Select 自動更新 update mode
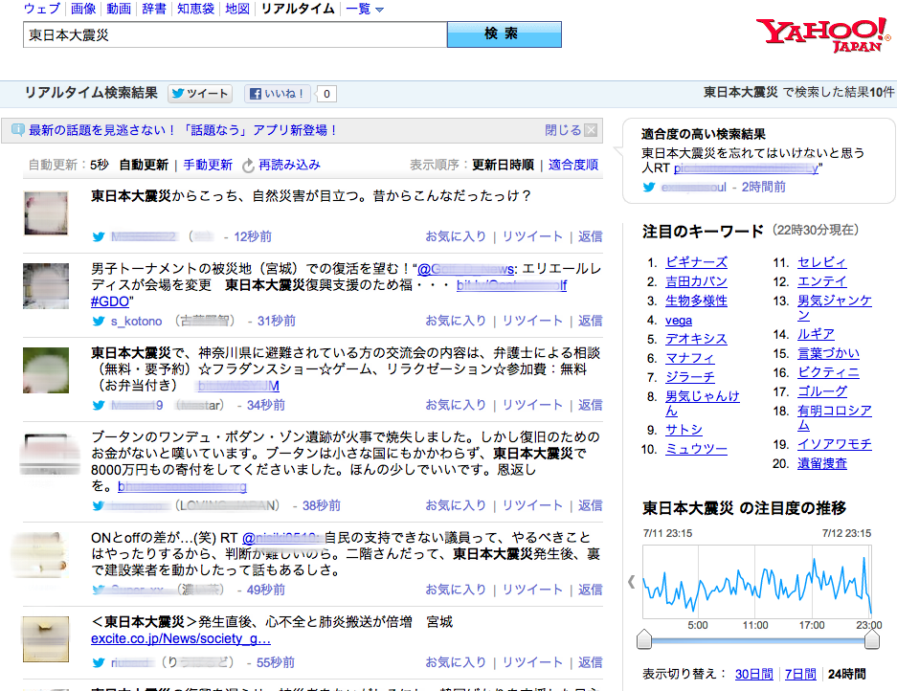The height and width of the screenshot is (691, 897). tap(144, 166)
